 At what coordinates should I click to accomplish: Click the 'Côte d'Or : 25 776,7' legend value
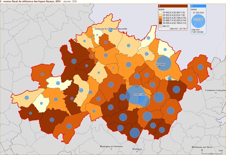pyautogui.click(x=178, y=29)
